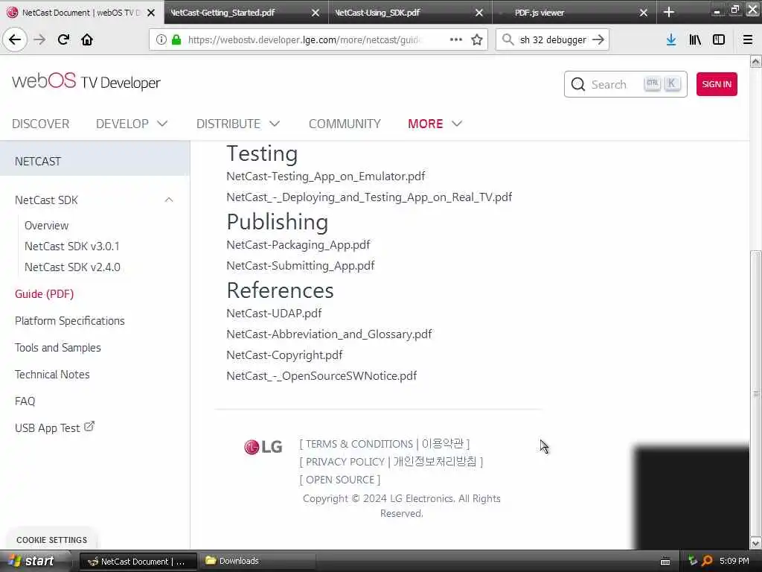Open NetCast_-_OpenSourceSWNotice.pdf
762x572 pixels.
point(321,376)
